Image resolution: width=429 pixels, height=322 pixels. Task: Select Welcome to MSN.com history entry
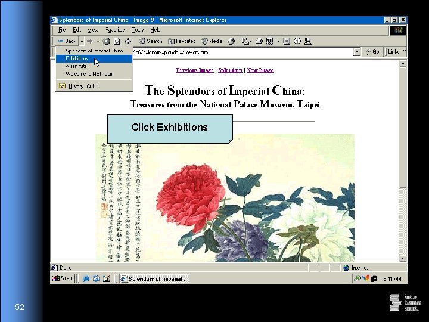point(94,74)
